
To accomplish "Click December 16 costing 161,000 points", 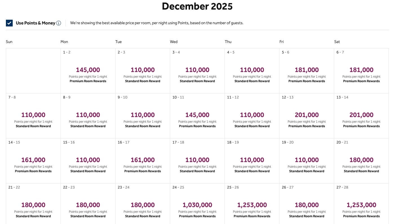I will coord(142,160).
